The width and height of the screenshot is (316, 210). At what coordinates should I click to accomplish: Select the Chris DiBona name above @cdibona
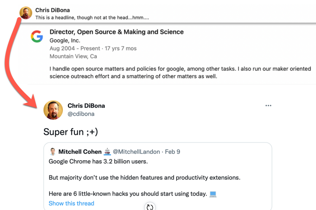pos(86,106)
